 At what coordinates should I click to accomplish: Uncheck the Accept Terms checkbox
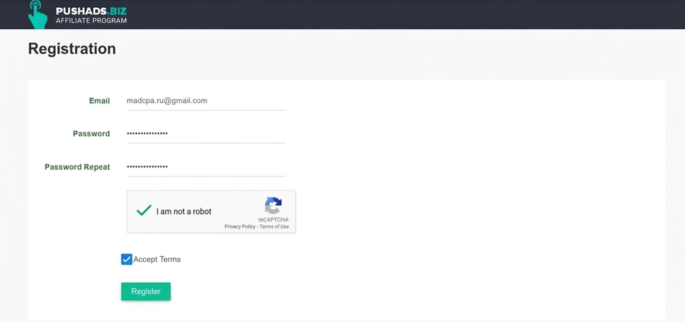pyautogui.click(x=126, y=259)
